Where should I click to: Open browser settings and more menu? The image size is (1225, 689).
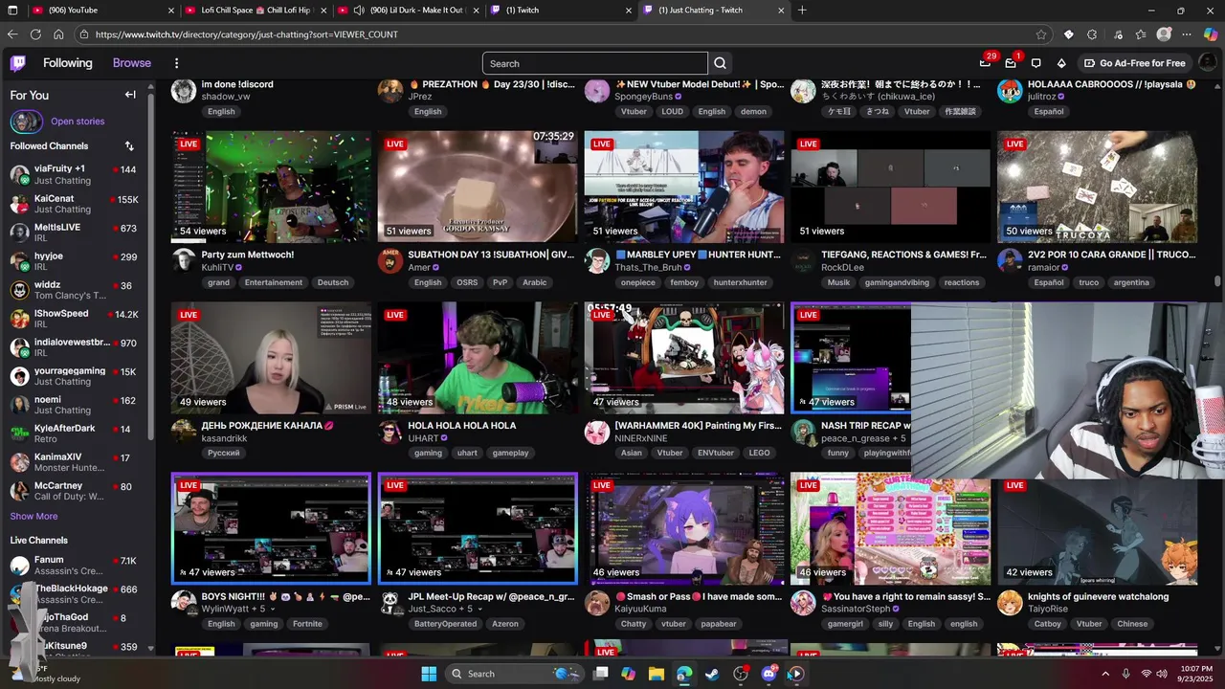click(1188, 34)
